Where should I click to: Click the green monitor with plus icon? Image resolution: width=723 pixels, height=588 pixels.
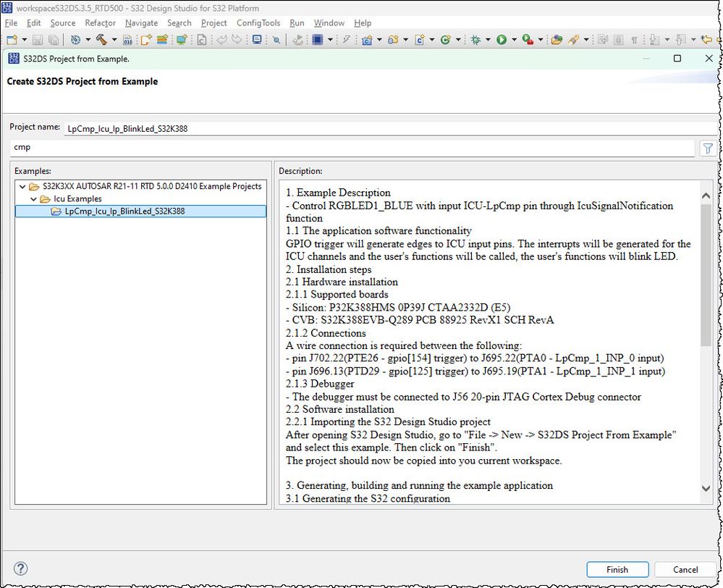[182, 40]
